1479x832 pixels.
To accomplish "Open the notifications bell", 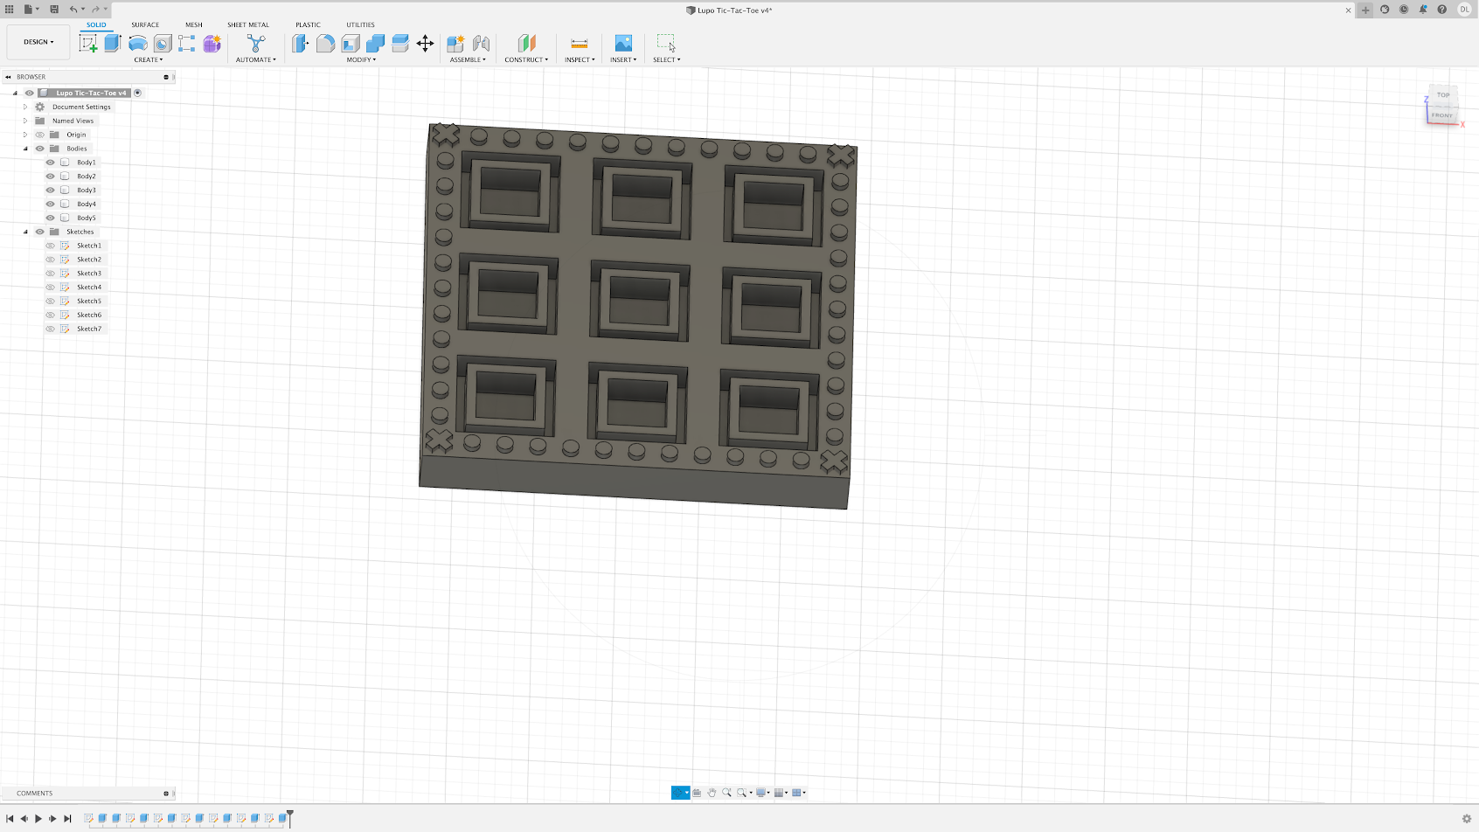I will click(1423, 10).
